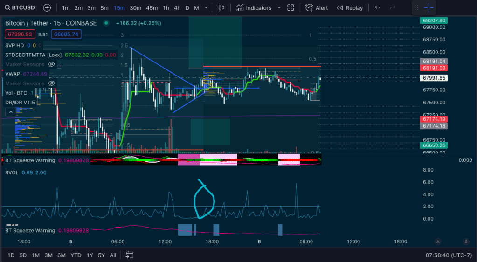
Task: Toggle the auto scale 'A' button
Action: [438, 241]
